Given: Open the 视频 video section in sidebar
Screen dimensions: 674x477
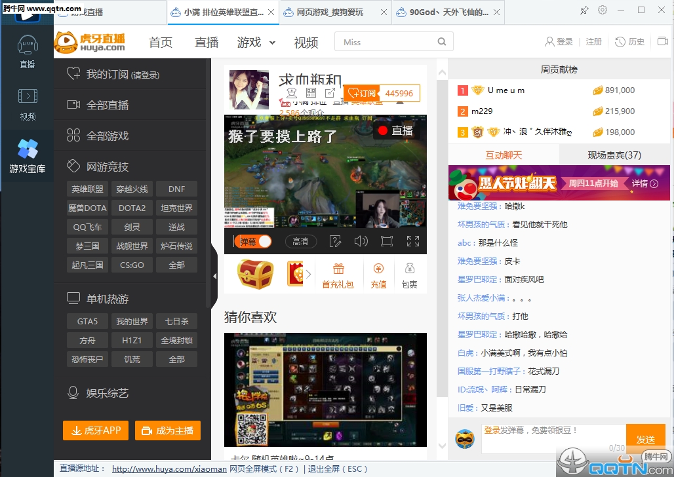Looking at the screenshot, I should click(x=28, y=104).
